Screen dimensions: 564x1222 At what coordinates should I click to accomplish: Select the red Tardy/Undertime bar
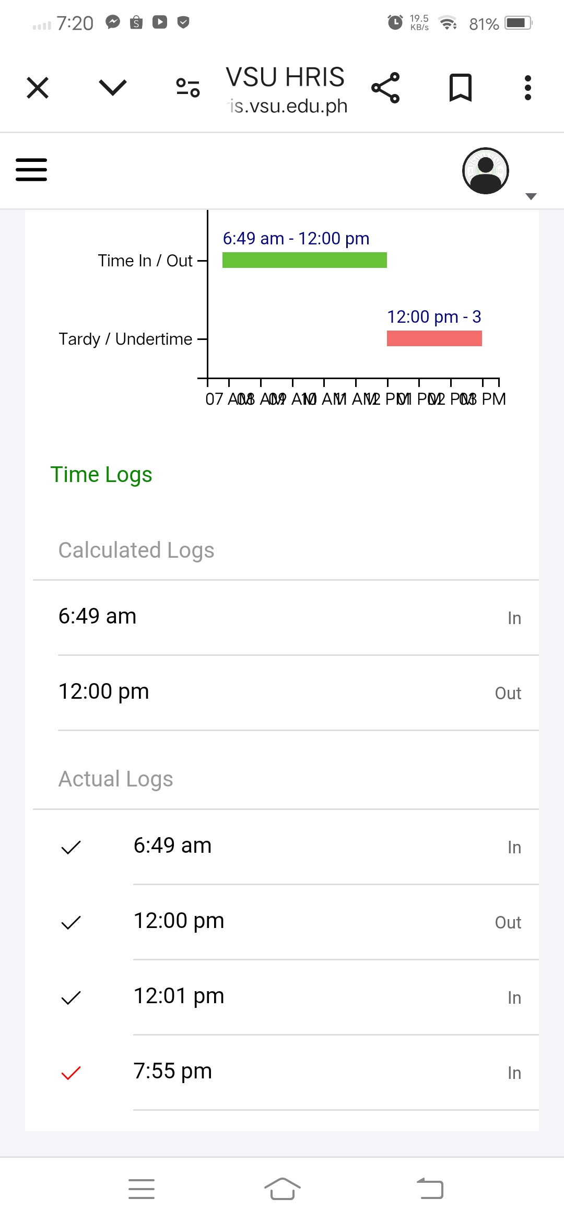434,338
